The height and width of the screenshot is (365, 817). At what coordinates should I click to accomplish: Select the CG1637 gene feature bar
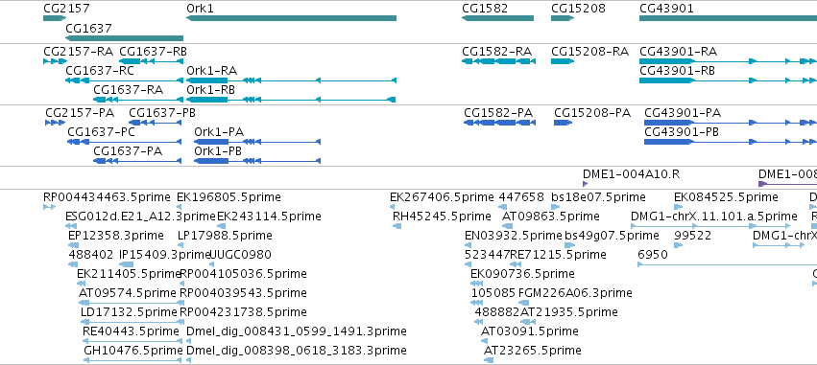pyautogui.click(x=124, y=38)
